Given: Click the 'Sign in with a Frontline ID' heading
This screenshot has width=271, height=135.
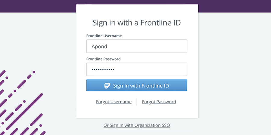Looking at the screenshot, I should [x=136, y=23].
